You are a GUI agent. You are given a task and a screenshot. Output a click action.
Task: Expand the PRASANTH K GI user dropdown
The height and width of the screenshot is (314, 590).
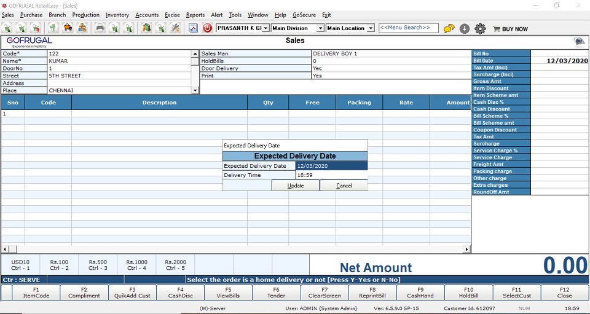point(265,28)
